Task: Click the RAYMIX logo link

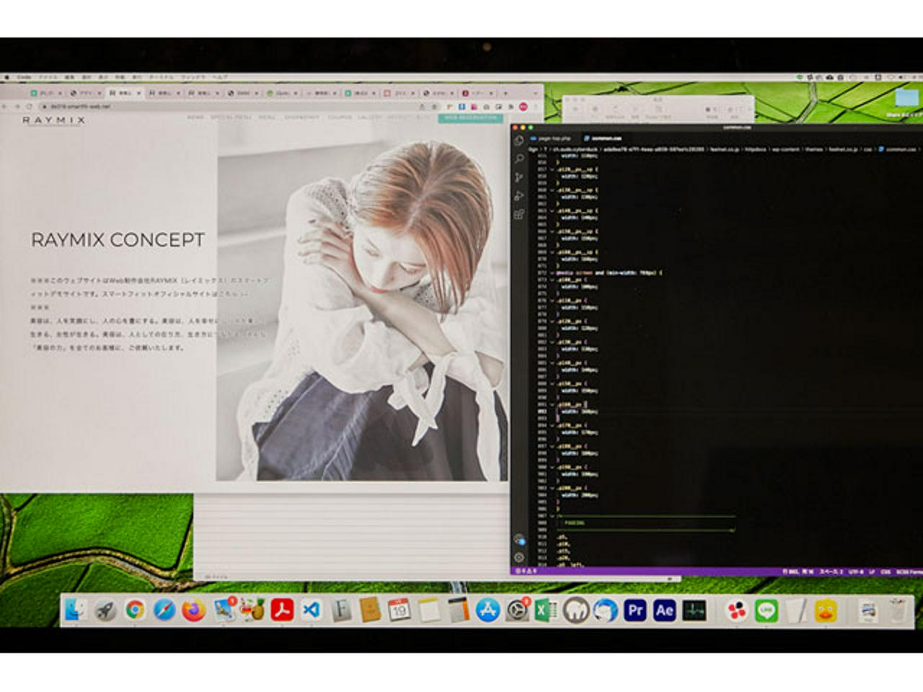Action: 53,120
